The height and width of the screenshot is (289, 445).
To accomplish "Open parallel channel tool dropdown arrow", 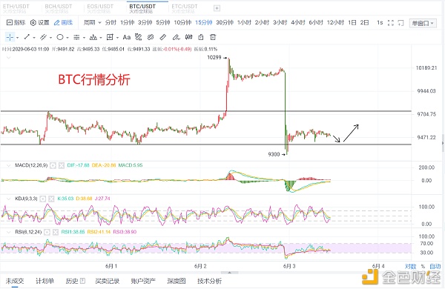I will (x=50, y=38).
